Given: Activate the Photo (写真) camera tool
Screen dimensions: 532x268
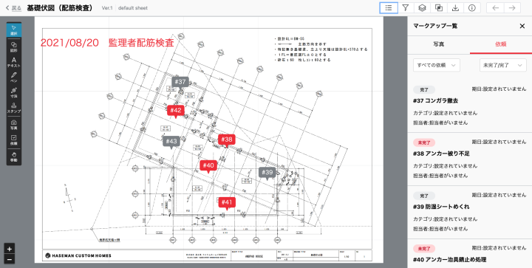Looking at the screenshot, I should pos(14,125).
